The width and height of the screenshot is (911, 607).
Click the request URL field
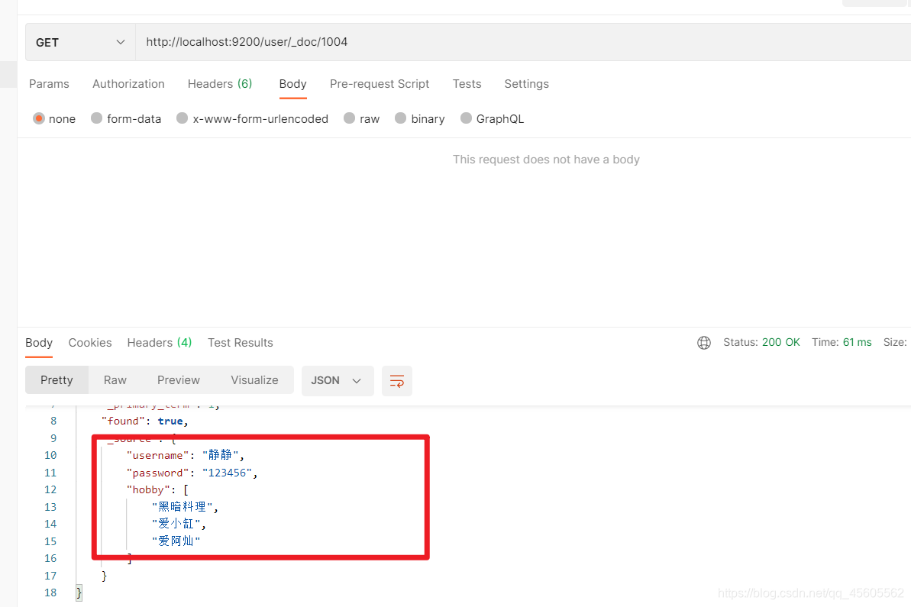[x=523, y=43]
